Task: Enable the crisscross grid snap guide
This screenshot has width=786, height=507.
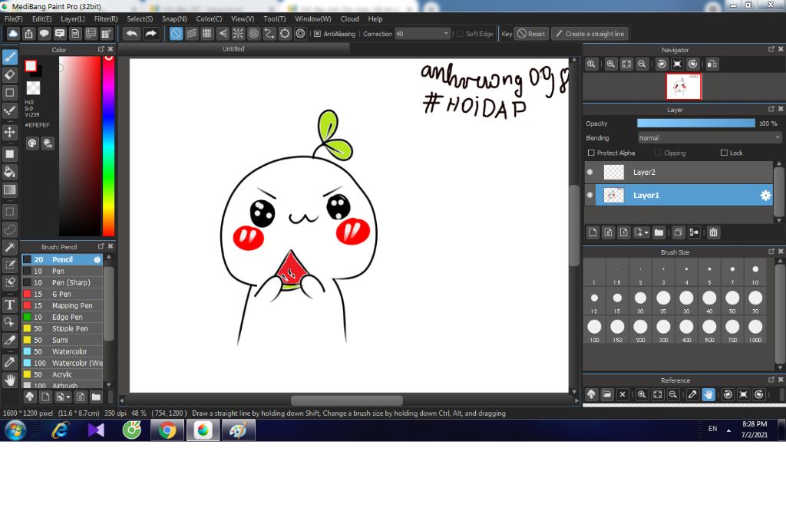Action: (x=207, y=34)
